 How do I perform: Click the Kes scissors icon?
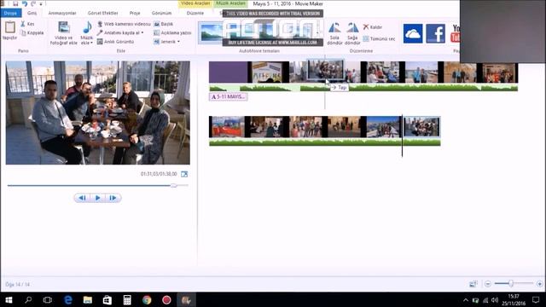[23, 24]
